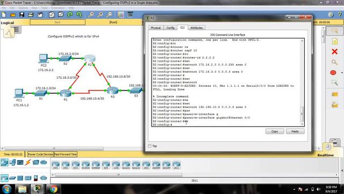344x194 pixels.
Task: Click the Back navigation button
Action: [x=58, y=22]
